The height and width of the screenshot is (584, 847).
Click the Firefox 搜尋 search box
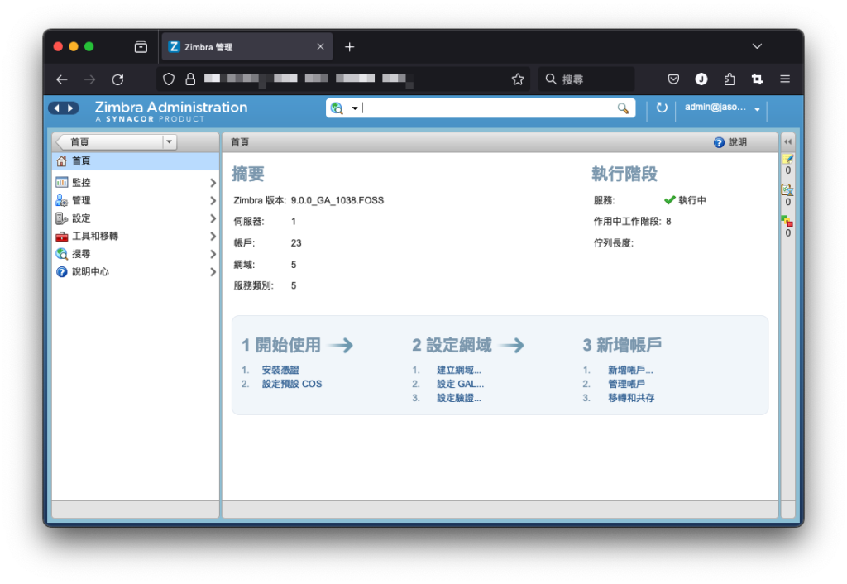click(586, 79)
